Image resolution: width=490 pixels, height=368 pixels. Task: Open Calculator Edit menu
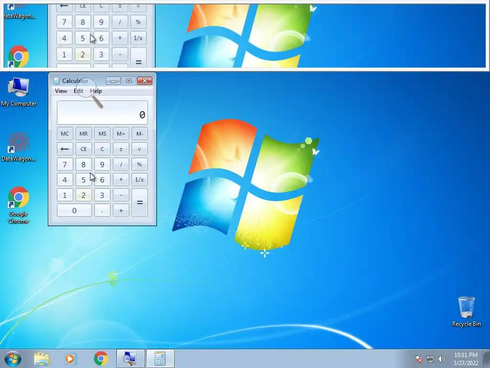[78, 91]
